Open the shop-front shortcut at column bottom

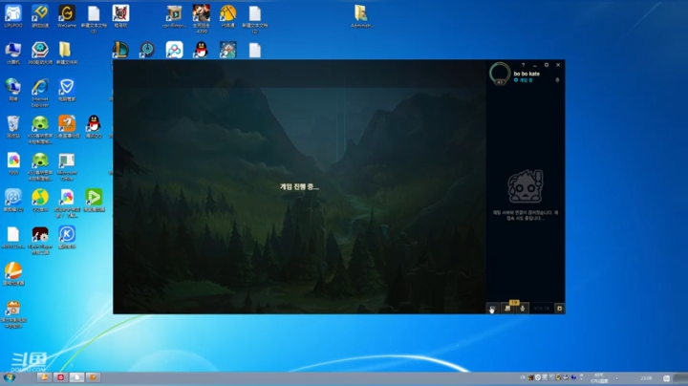coord(13,314)
